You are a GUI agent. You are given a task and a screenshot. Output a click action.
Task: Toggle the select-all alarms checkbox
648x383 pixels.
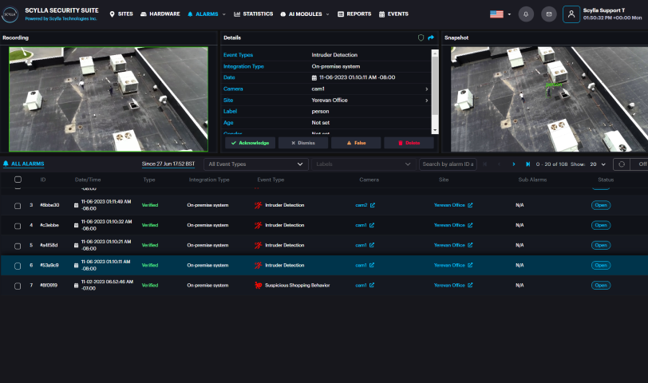tap(18, 180)
